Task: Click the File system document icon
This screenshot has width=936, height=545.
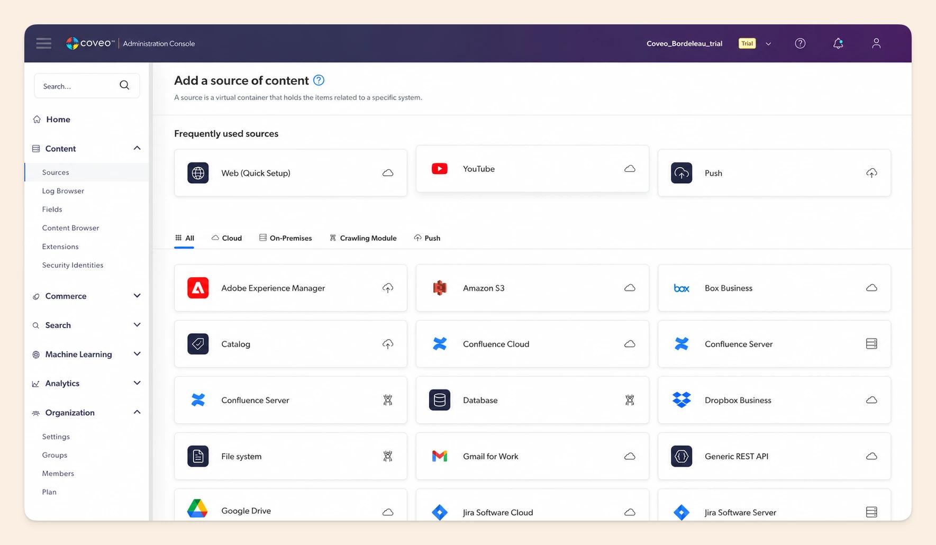Action: click(x=198, y=456)
